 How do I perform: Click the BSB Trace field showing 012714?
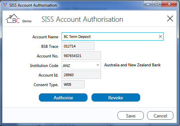78,46
